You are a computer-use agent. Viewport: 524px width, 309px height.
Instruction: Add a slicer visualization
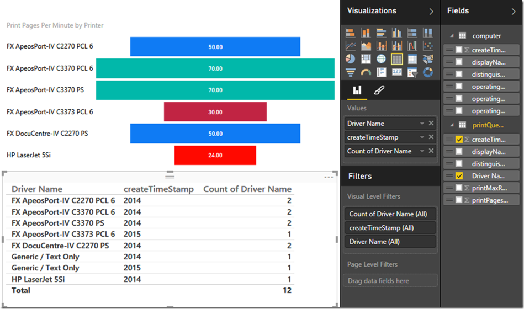coord(412,72)
